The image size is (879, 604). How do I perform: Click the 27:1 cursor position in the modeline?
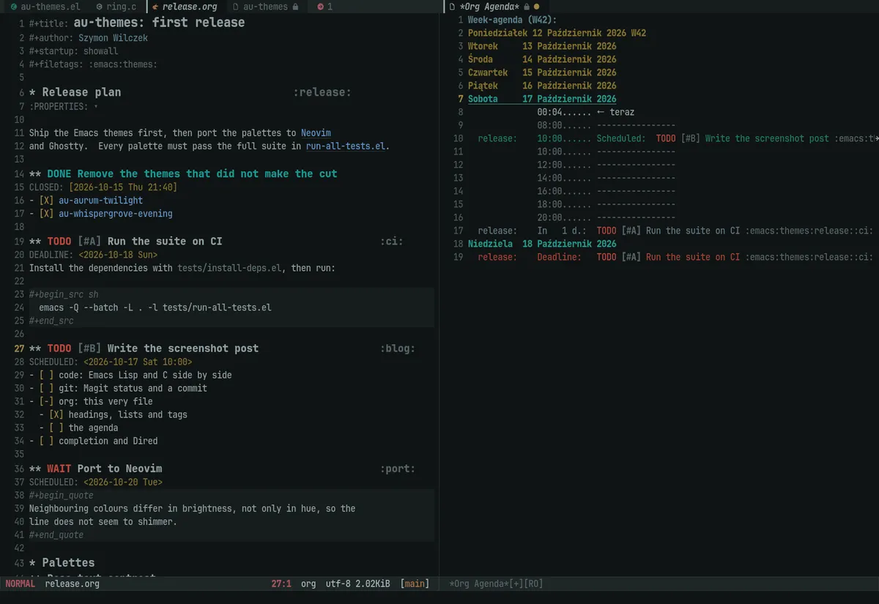(281, 584)
